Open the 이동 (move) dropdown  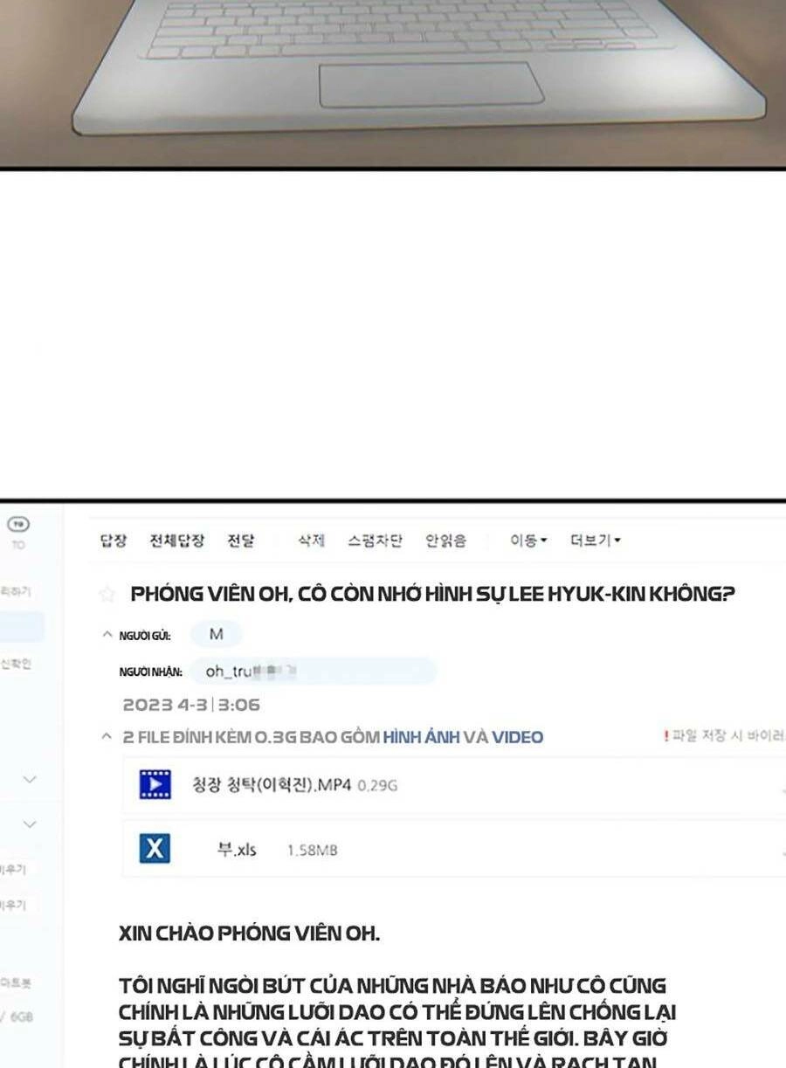click(528, 541)
